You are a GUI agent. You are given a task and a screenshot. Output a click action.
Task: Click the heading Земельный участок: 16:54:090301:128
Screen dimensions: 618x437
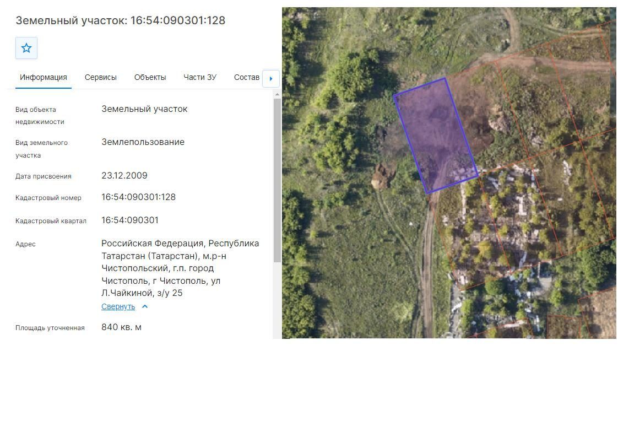click(x=121, y=20)
